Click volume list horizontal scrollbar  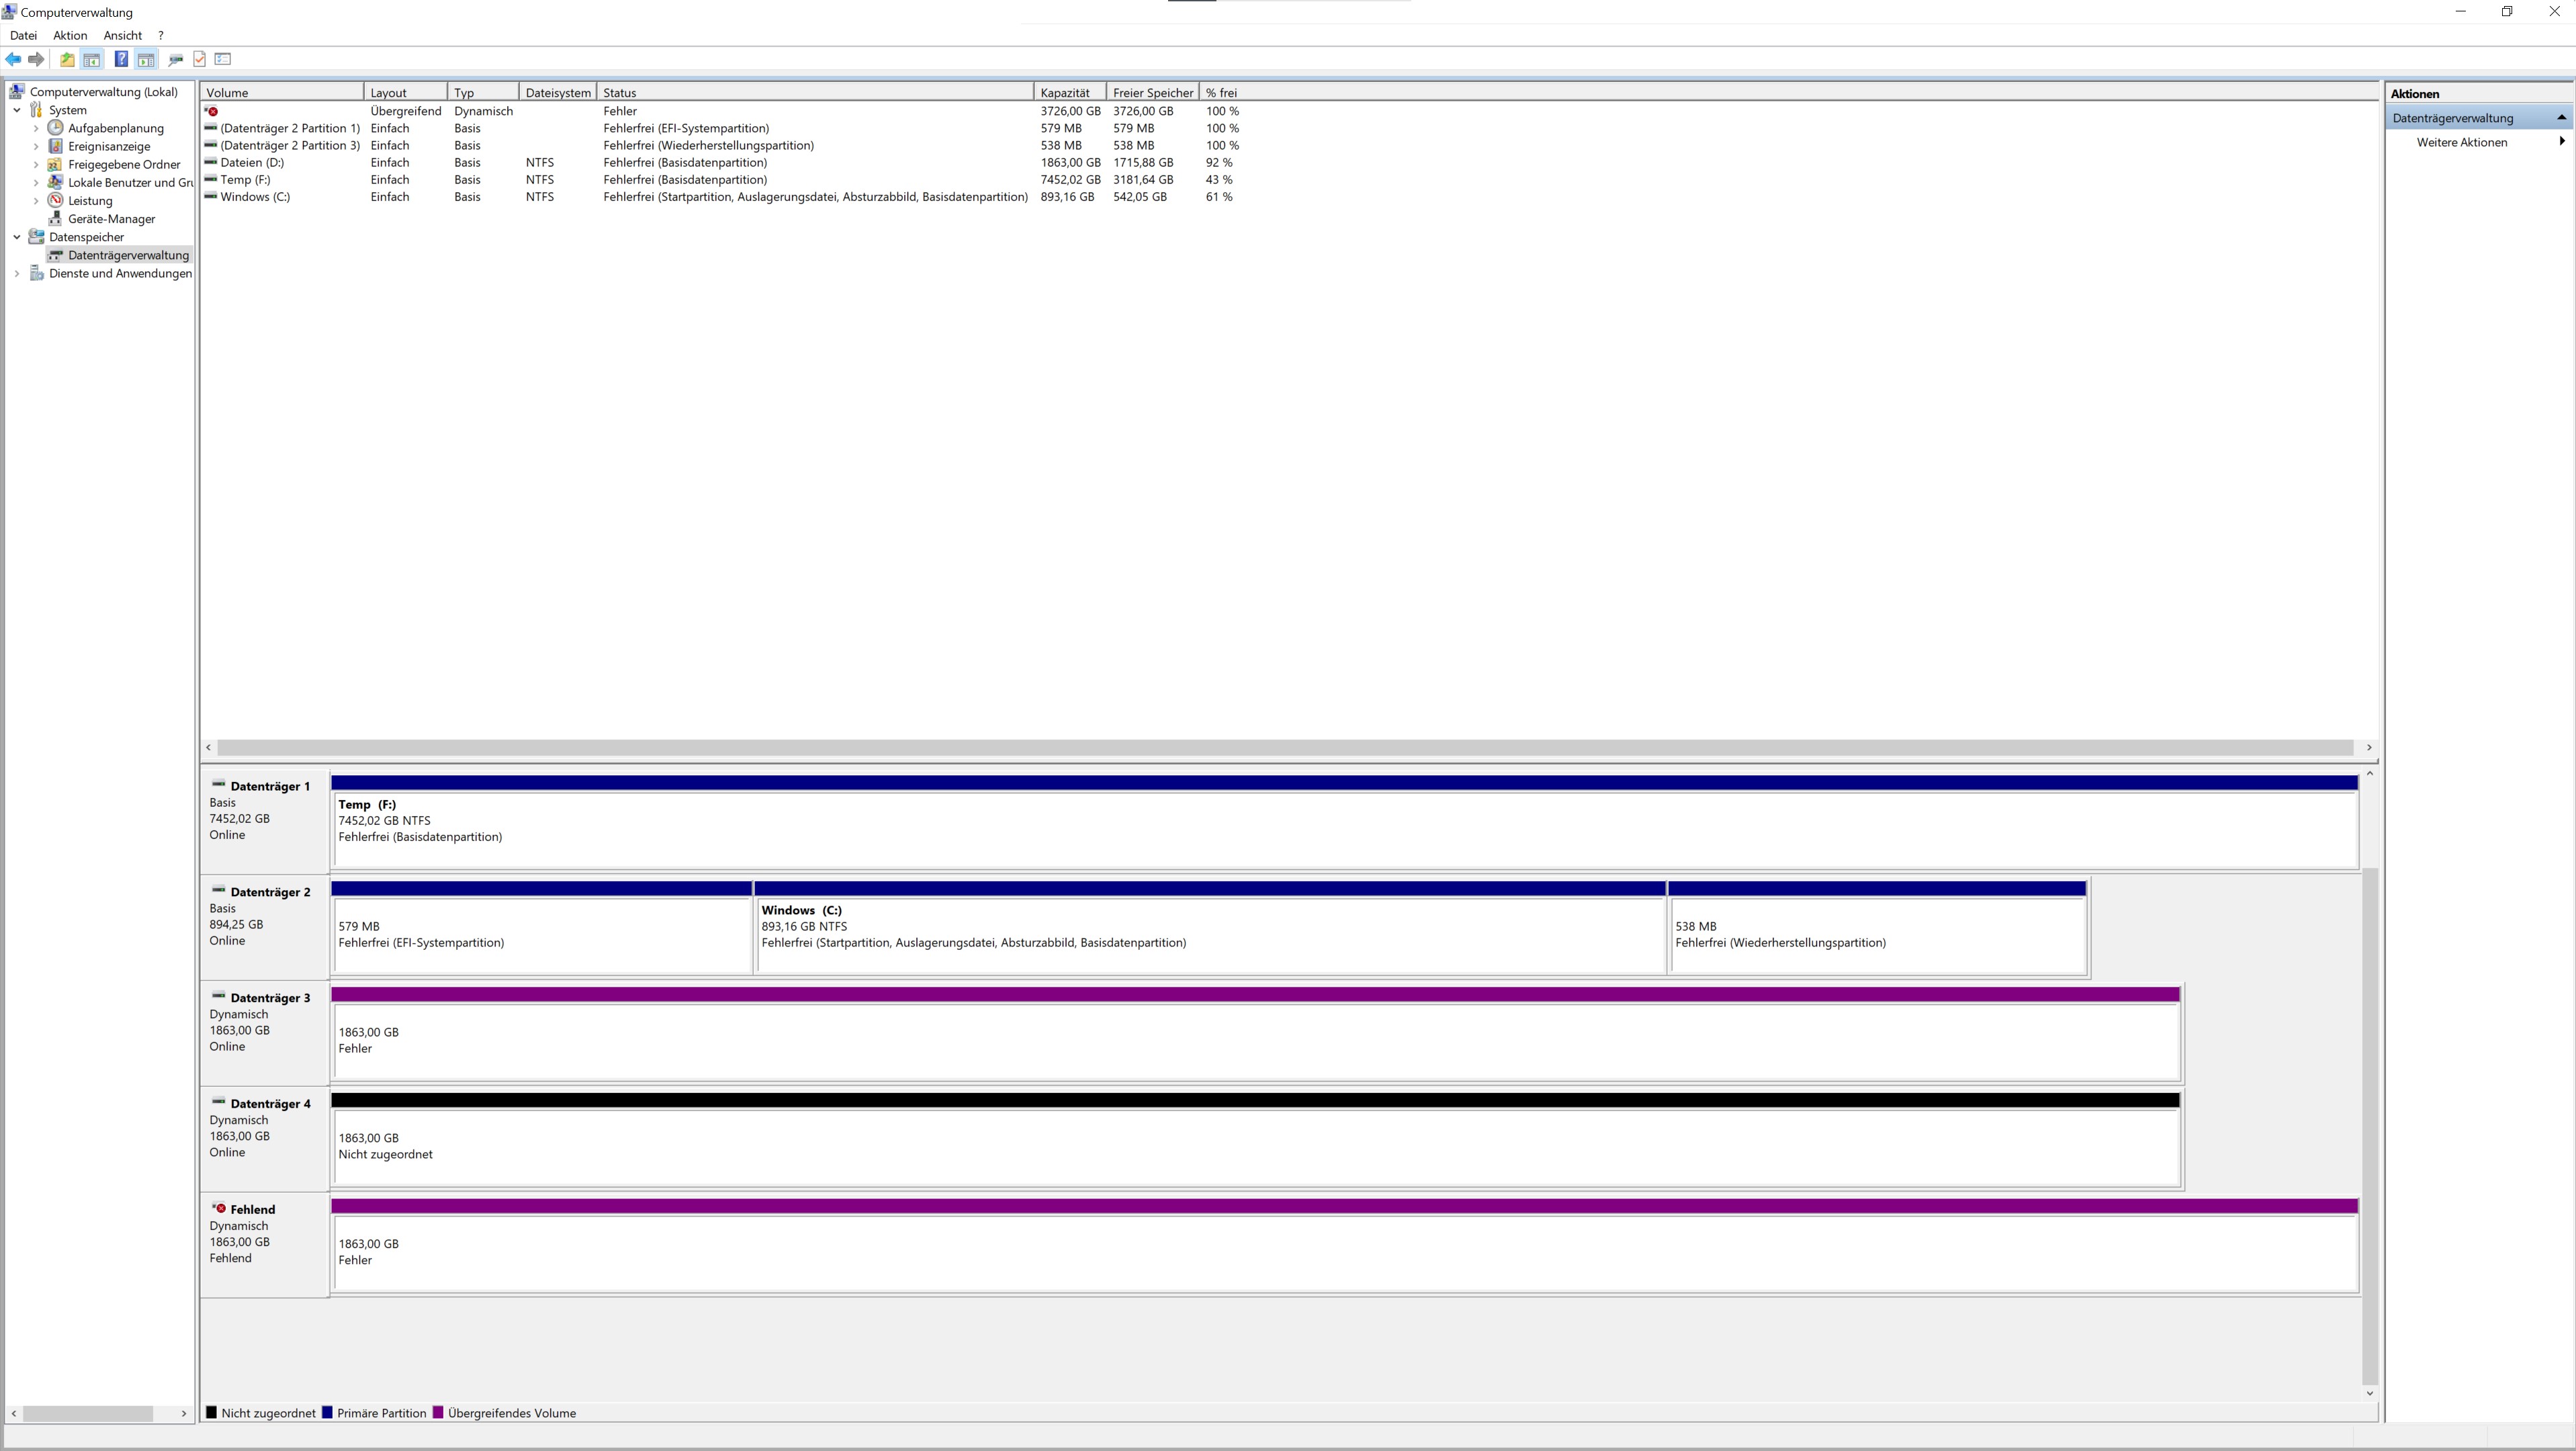(x=1285, y=747)
